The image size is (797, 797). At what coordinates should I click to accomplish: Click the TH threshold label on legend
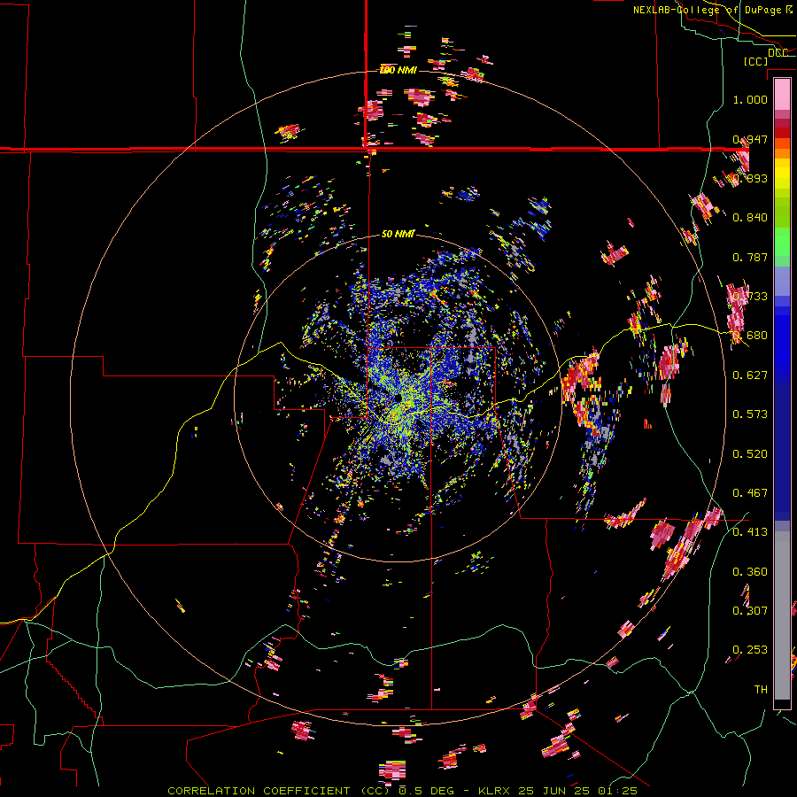coord(761,690)
